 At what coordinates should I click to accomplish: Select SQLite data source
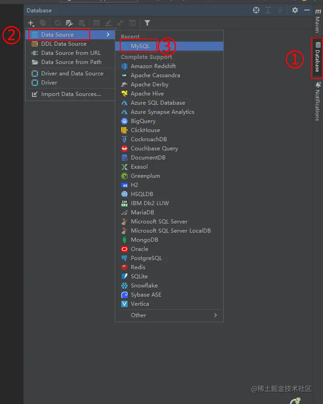point(169,276)
